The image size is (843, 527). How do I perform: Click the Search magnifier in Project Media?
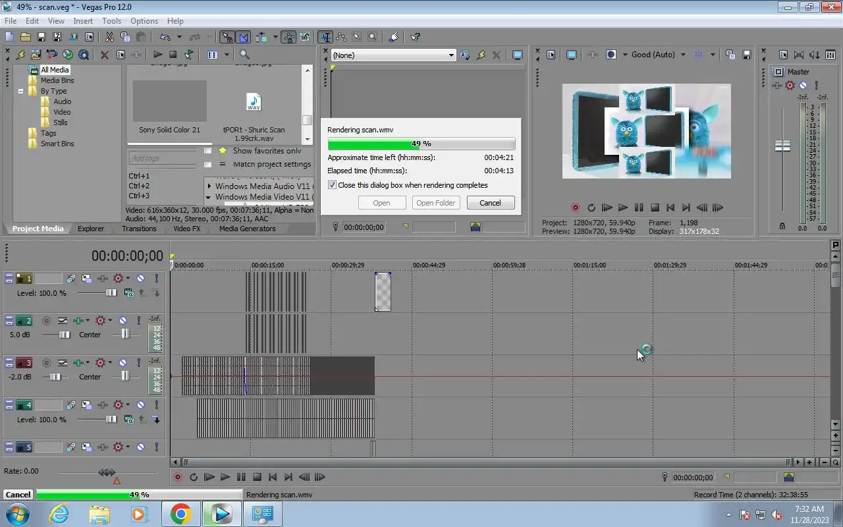pyautogui.click(x=244, y=55)
